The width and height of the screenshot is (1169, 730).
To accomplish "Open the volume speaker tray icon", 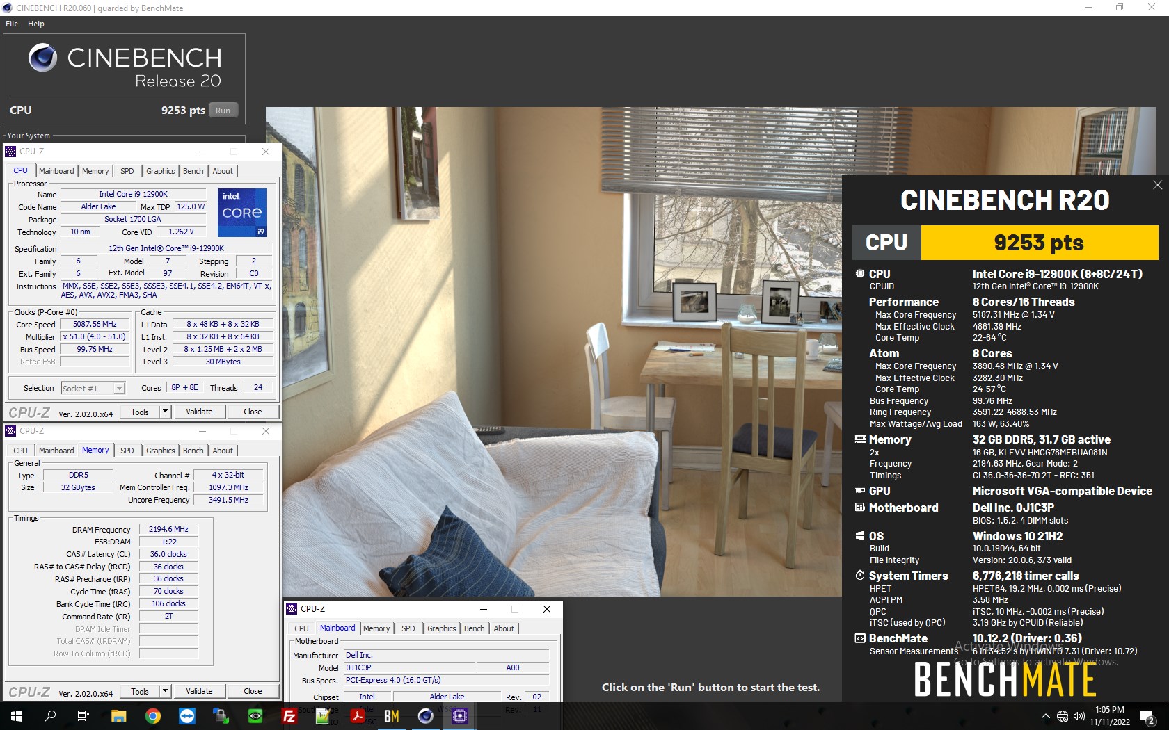I will (1079, 716).
